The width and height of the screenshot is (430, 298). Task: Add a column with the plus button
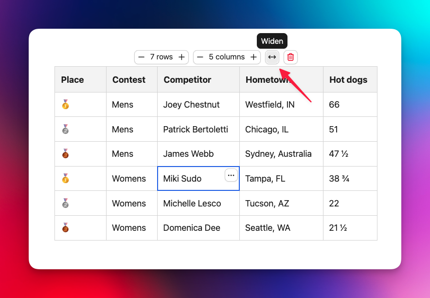(253, 57)
